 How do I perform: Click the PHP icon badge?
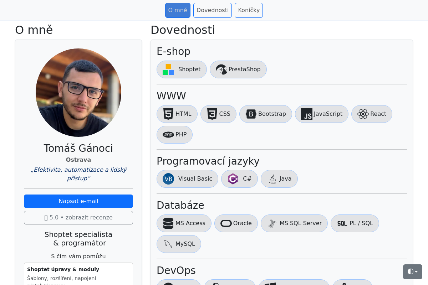pos(168,134)
